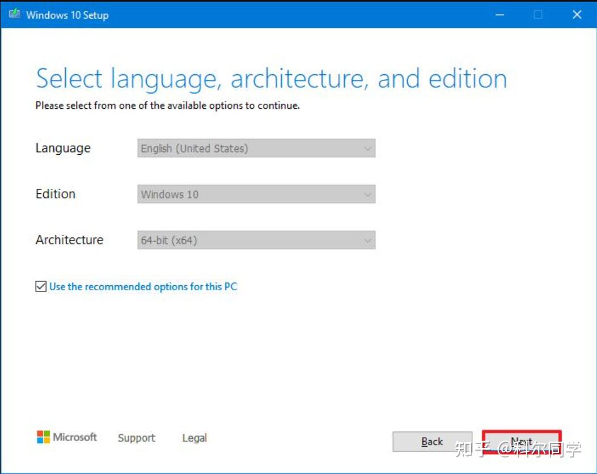Click the Next button

522,441
